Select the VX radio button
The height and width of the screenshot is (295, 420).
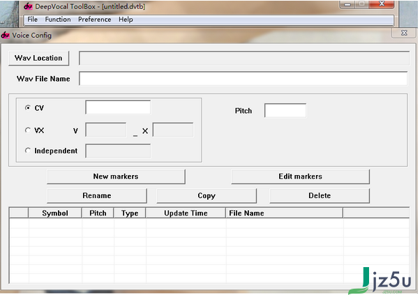28,130
